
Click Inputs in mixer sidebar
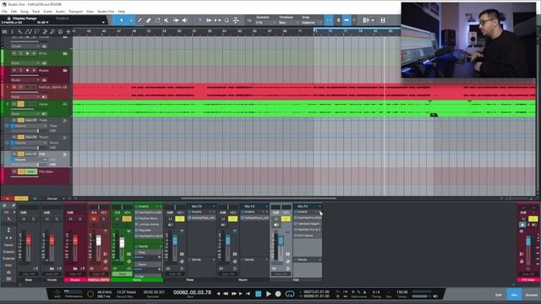coord(8,245)
